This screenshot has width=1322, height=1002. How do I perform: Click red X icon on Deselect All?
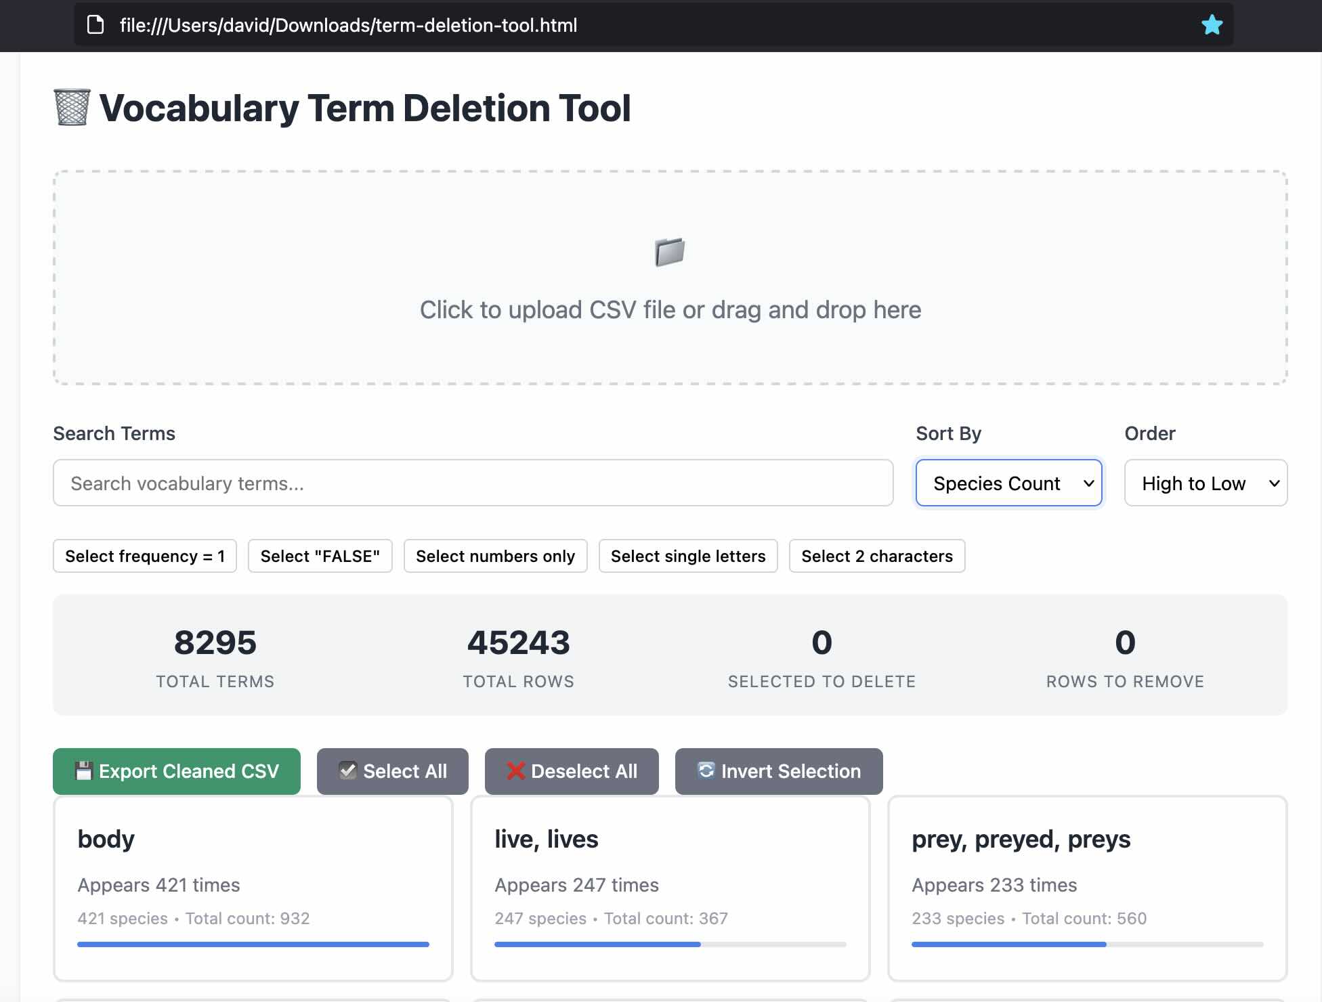[x=515, y=770]
